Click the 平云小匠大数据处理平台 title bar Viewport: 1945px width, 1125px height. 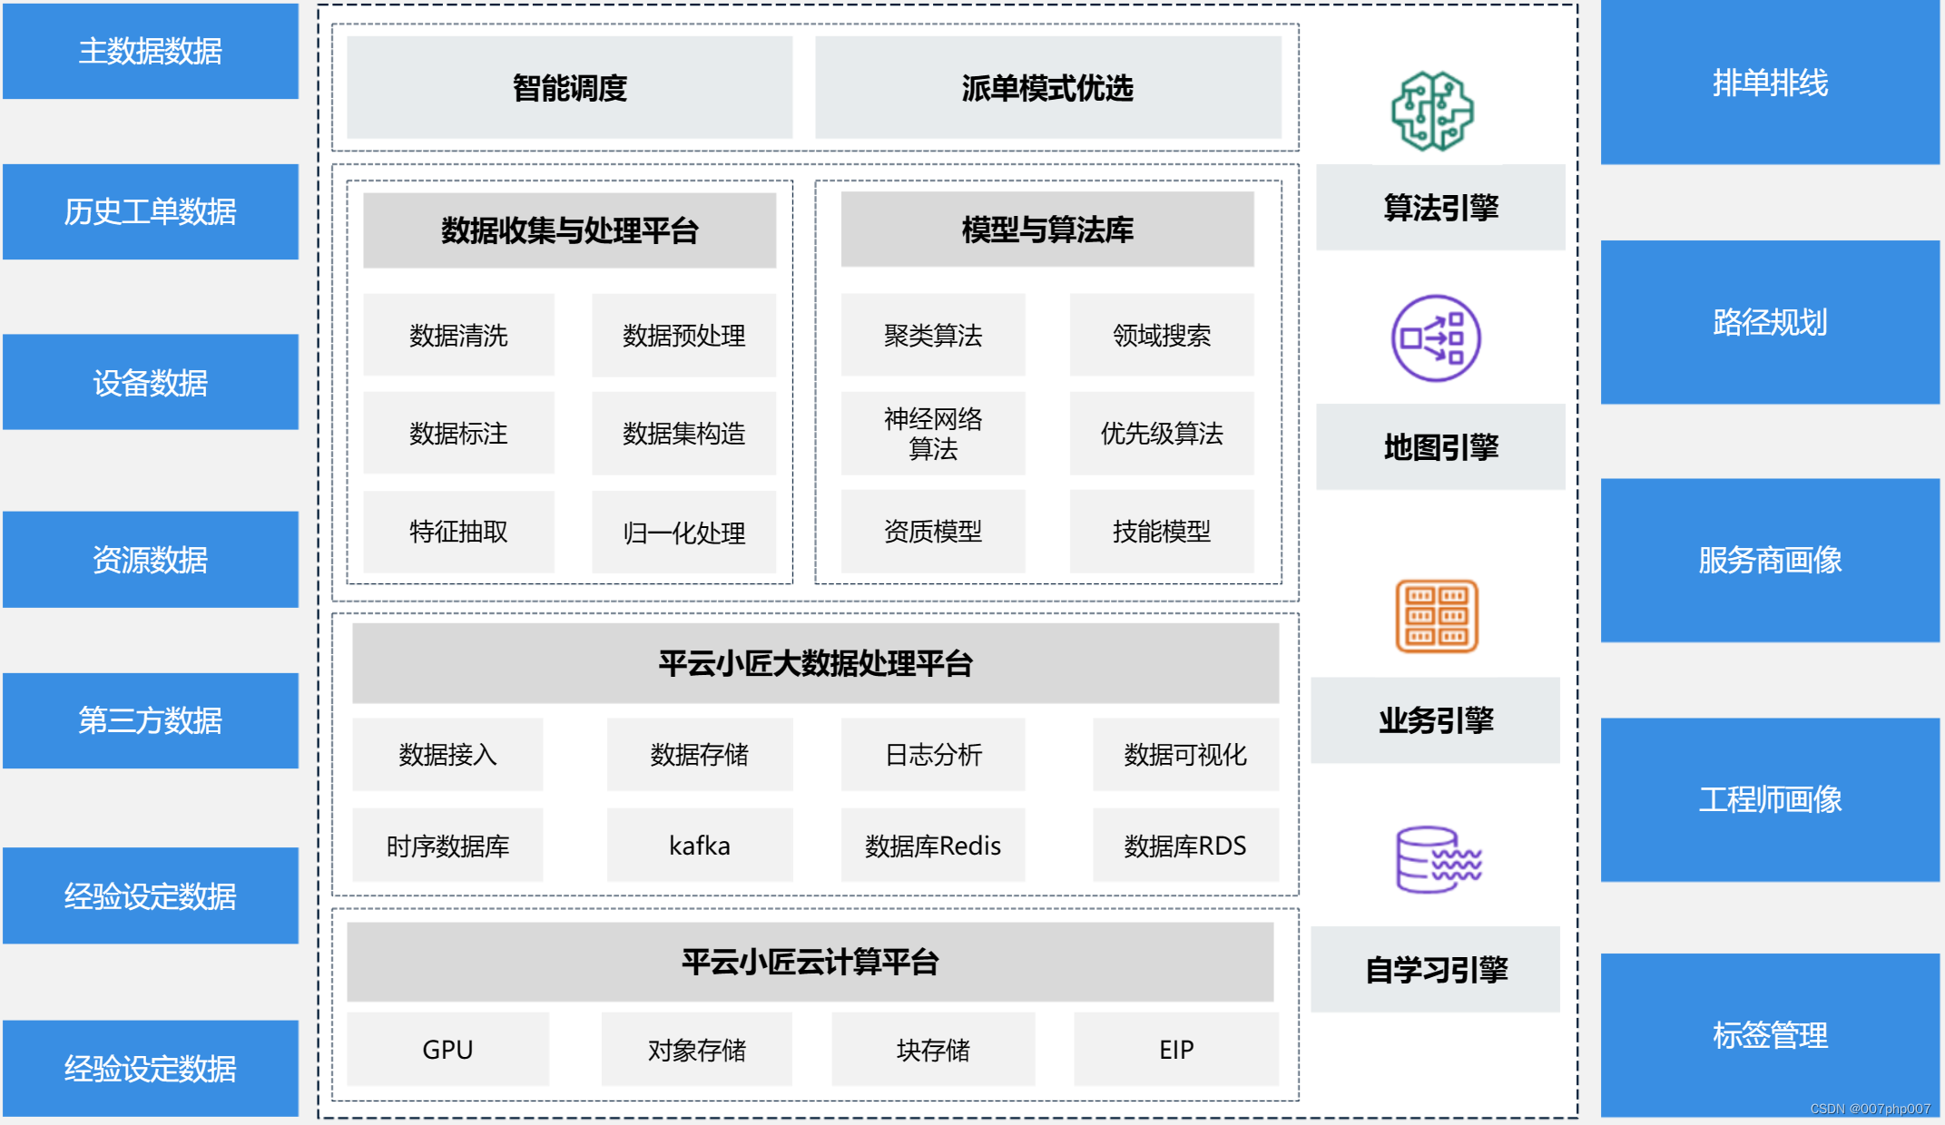(815, 663)
